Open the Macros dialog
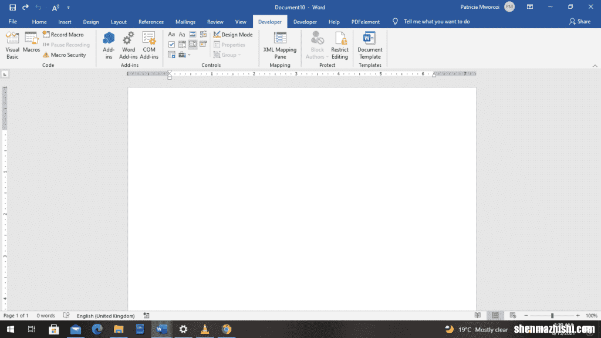Screen dimensions: 601x338 (x=31, y=42)
